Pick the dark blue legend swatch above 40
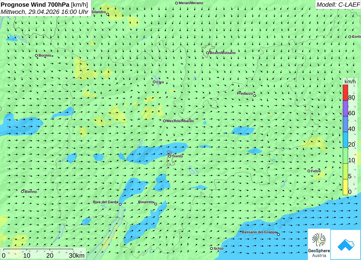The image size is (361, 260). pyautogui.click(x=345, y=124)
